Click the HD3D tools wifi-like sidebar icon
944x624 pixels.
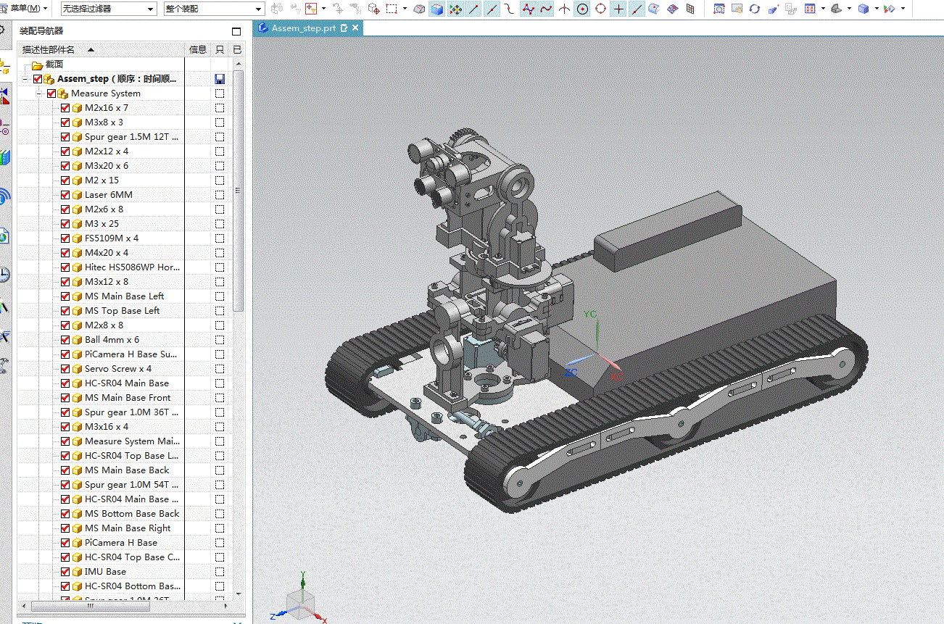4,196
